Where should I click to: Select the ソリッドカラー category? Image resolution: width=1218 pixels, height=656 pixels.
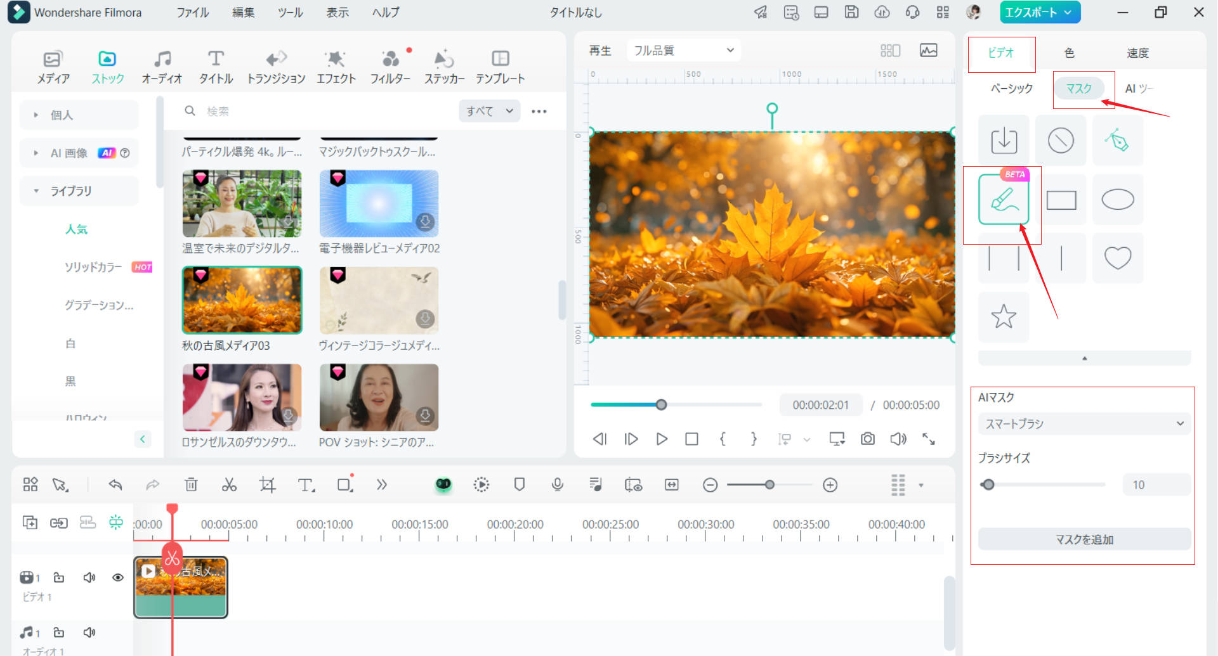point(93,267)
